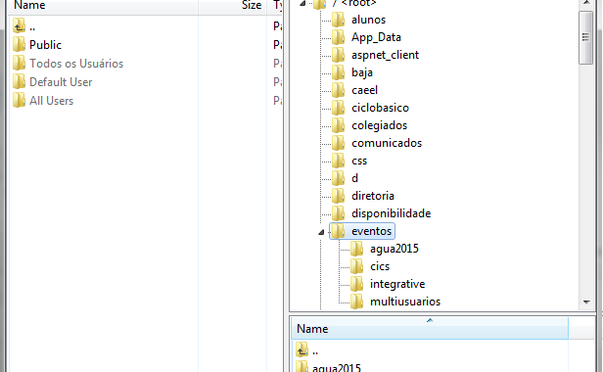
Task: Click the 'All Users' name text
Action: 51,101
